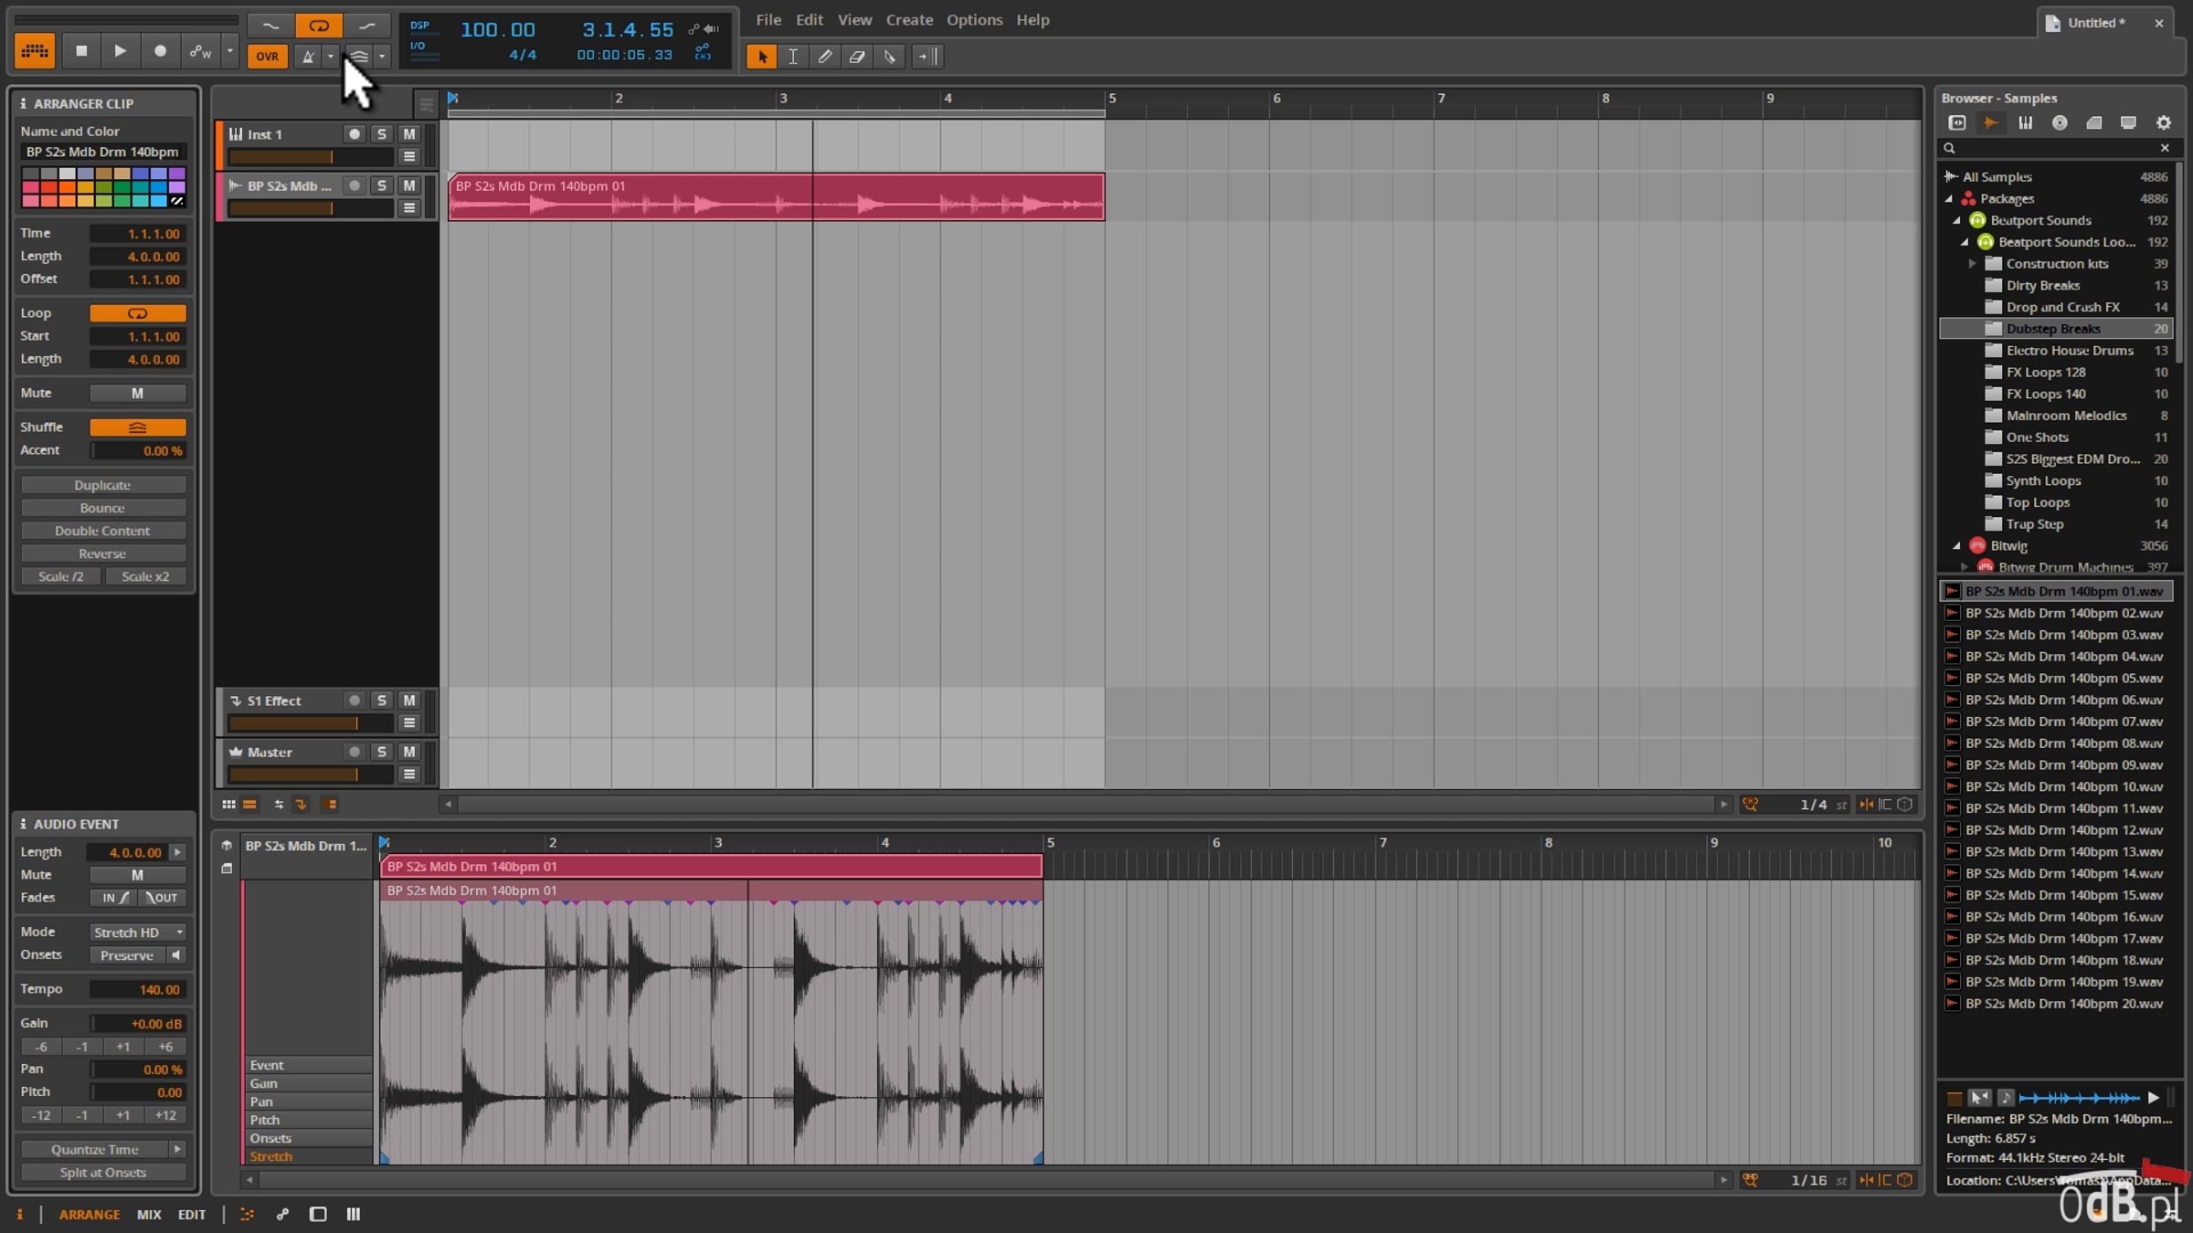The width and height of the screenshot is (2193, 1233).
Task: Collapse the Beatport Sounds package
Action: (1956, 220)
